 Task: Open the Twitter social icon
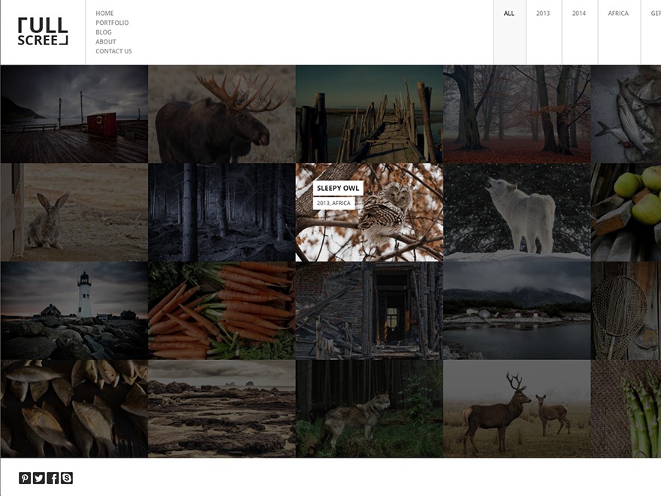pyautogui.click(x=39, y=478)
